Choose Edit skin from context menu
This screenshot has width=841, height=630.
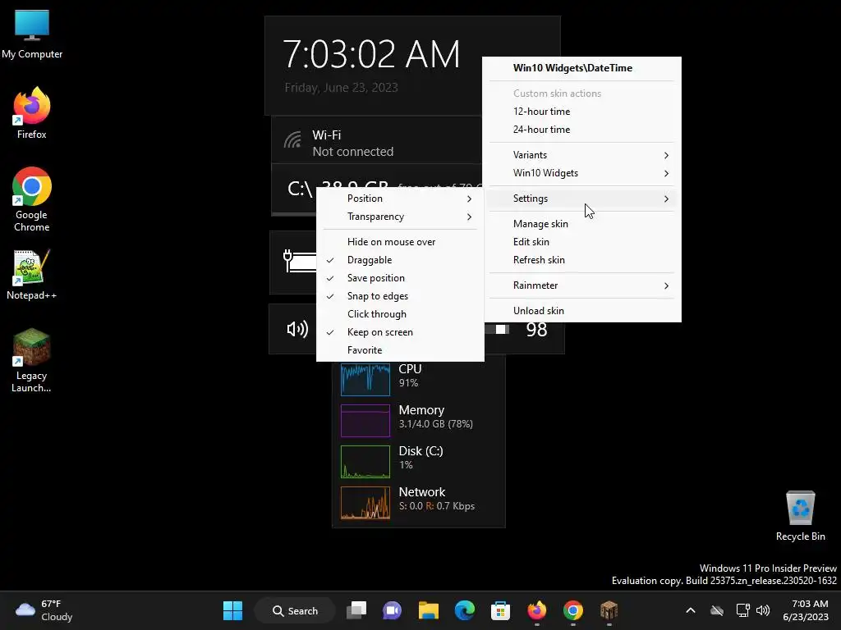click(582, 242)
